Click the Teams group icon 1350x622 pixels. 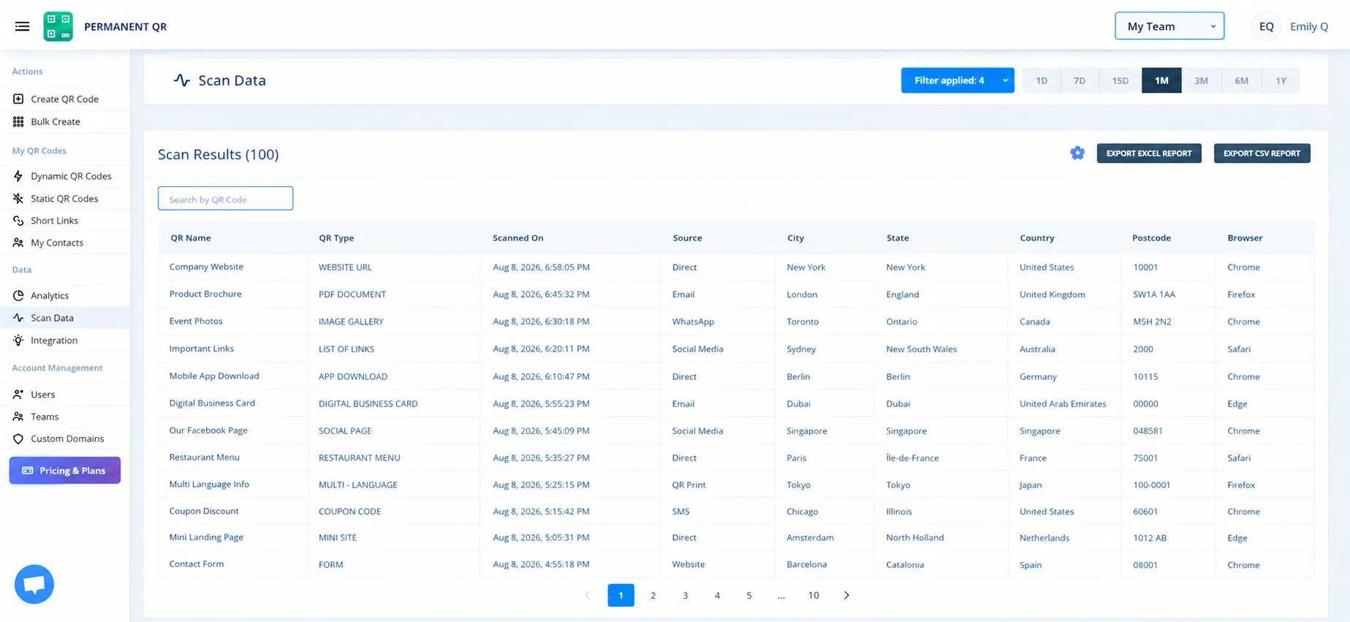(18, 417)
